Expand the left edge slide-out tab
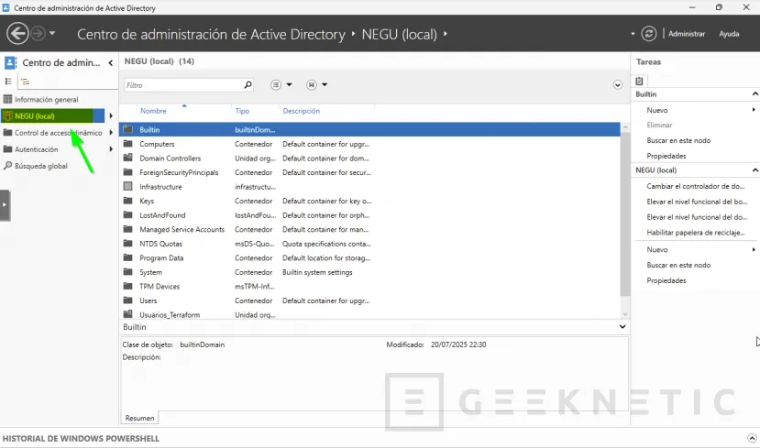 5,205
